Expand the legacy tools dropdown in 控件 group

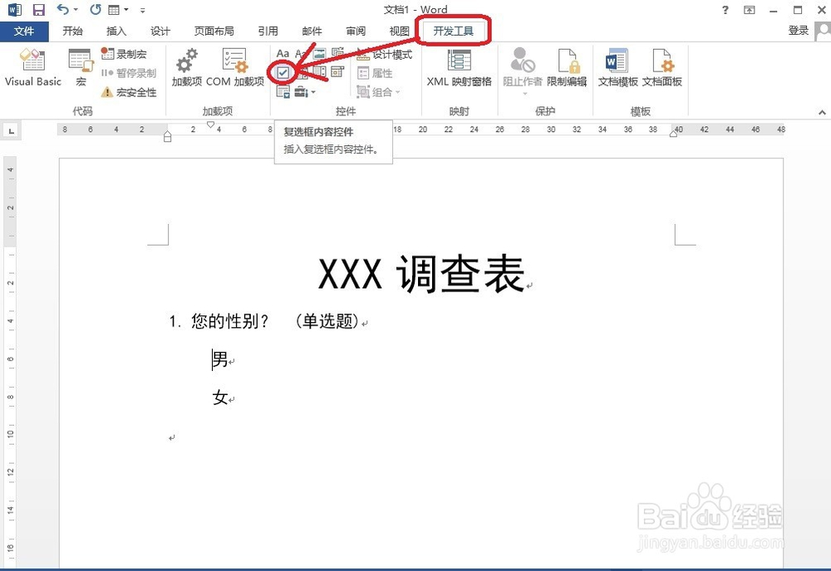[x=312, y=91]
